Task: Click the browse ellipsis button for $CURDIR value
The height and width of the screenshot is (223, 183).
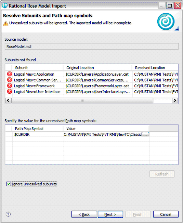Action: point(145,134)
